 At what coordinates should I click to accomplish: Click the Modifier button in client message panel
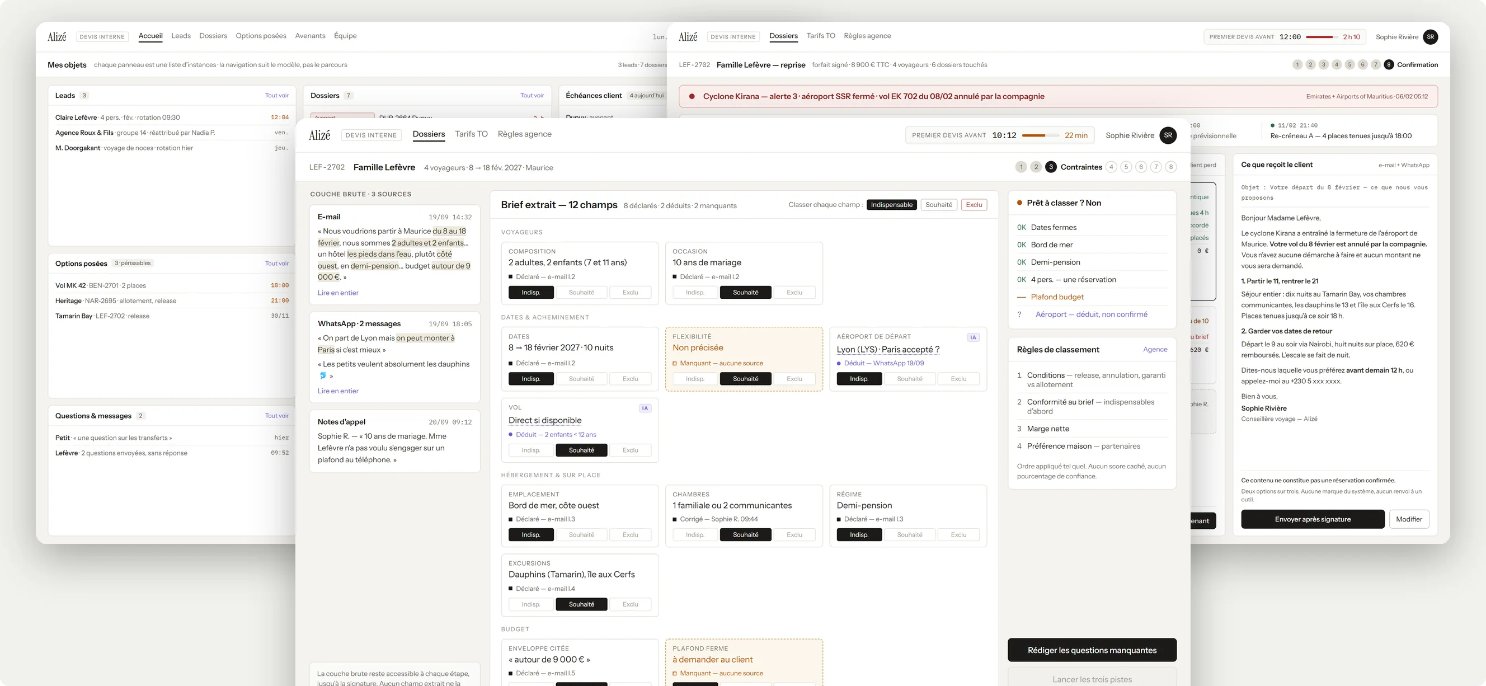coord(1409,519)
